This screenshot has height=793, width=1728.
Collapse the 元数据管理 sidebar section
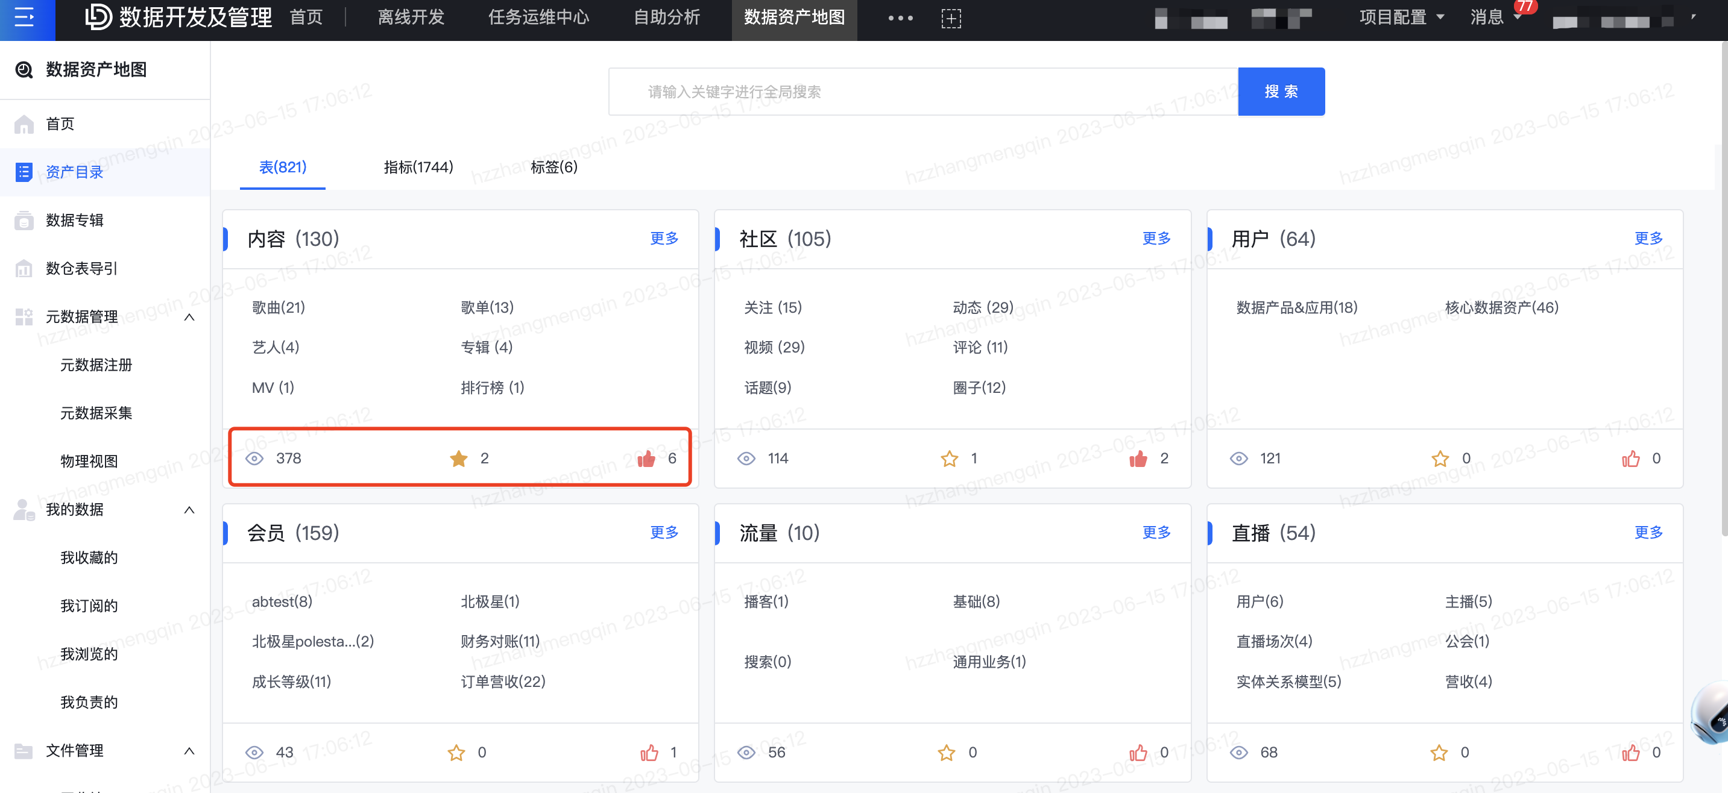tap(189, 317)
